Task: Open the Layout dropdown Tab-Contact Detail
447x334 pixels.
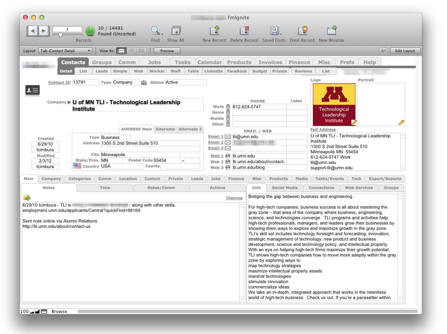Action: coord(65,51)
